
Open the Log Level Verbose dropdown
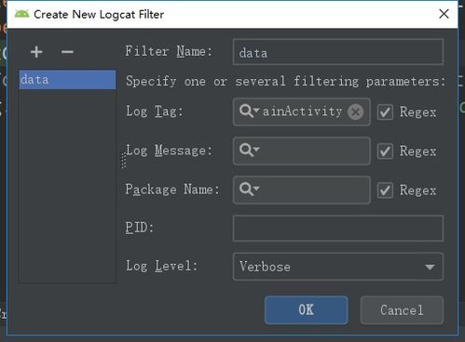(x=338, y=267)
